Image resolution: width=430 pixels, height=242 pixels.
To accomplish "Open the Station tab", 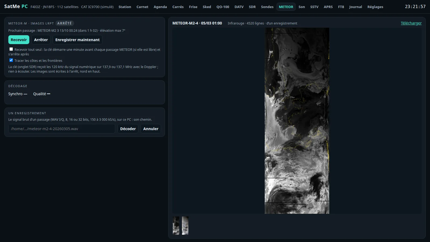I will click(125, 7).
